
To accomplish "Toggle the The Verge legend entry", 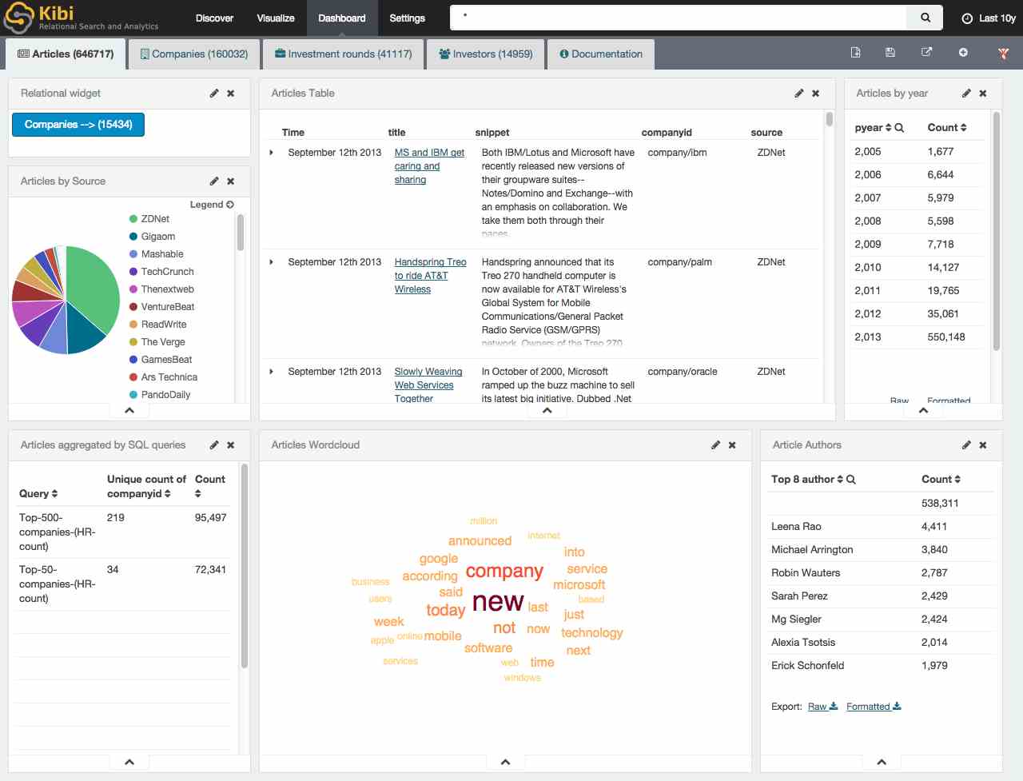I will click(x=157, y=342).
